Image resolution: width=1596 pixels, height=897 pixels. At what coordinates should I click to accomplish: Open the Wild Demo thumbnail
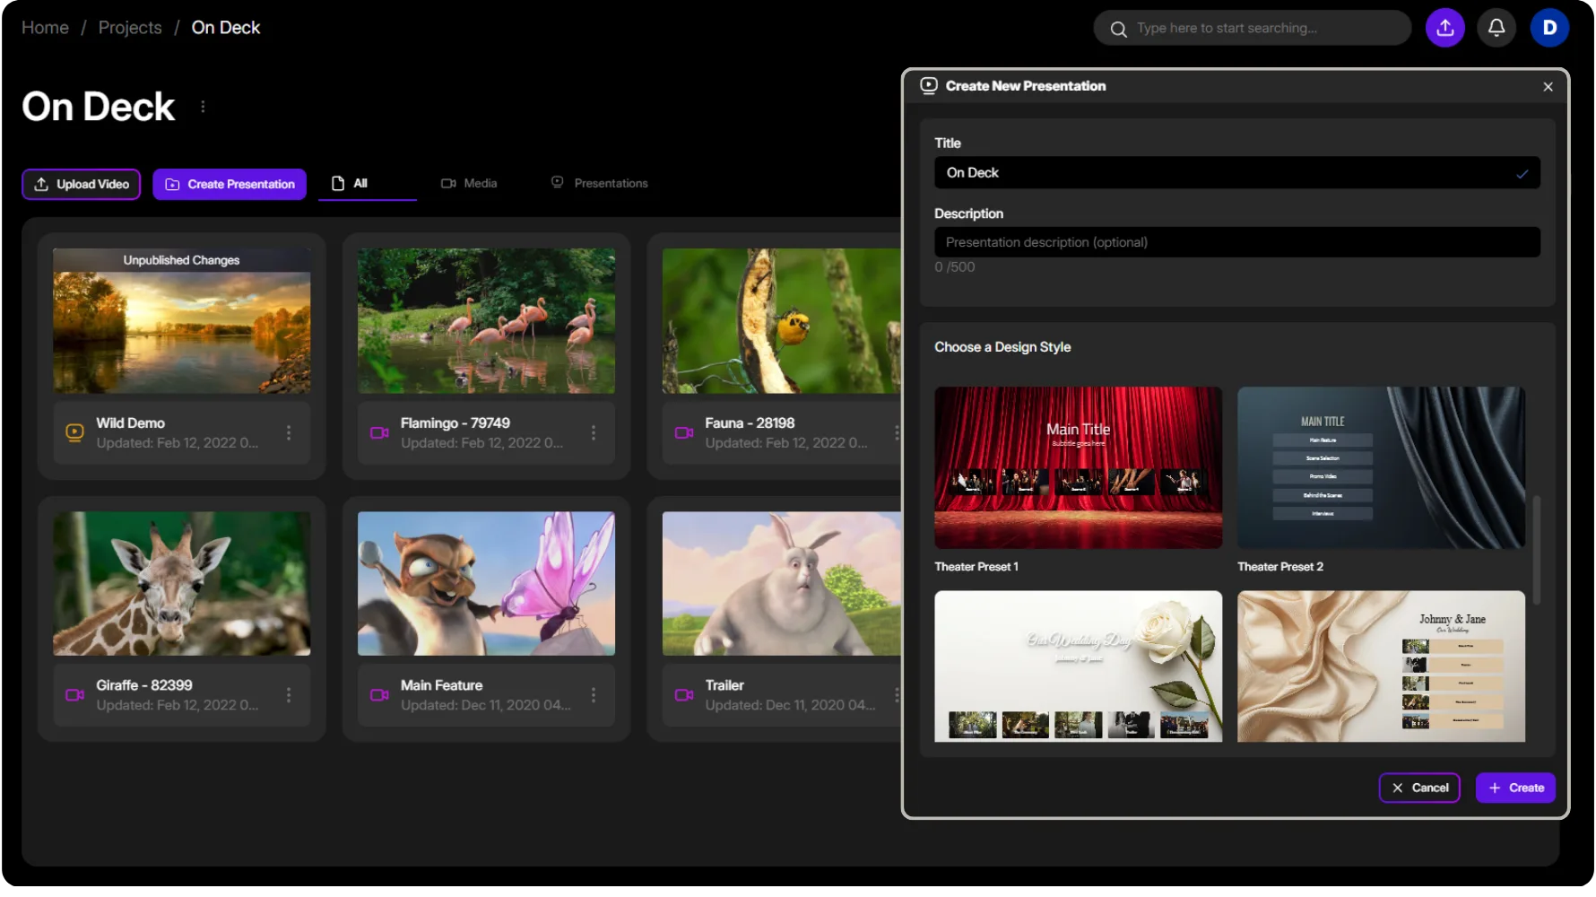click(x=182, y=321)
